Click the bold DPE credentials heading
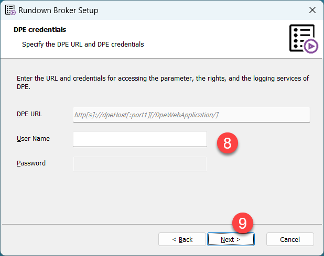Viewport: 324px width, 256px height. pyautogui.click(x=40, y=30)
